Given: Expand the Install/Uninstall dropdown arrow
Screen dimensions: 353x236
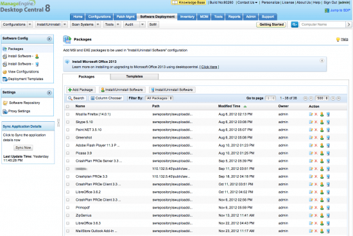Looking at the screenshot, I should point(65,24).
